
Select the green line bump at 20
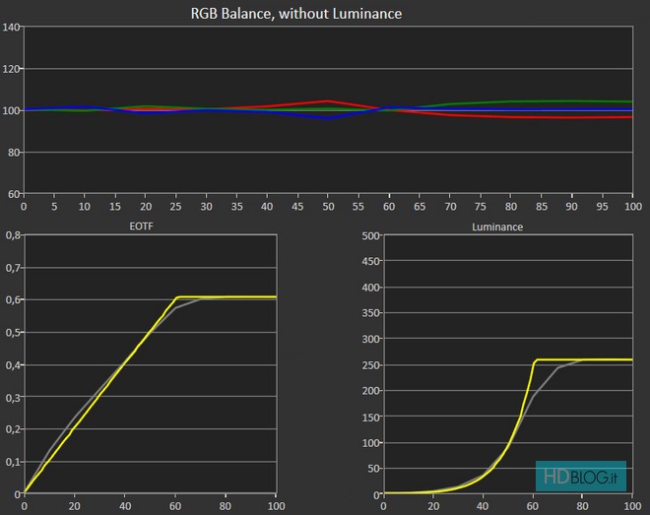(x=145, y=106)
